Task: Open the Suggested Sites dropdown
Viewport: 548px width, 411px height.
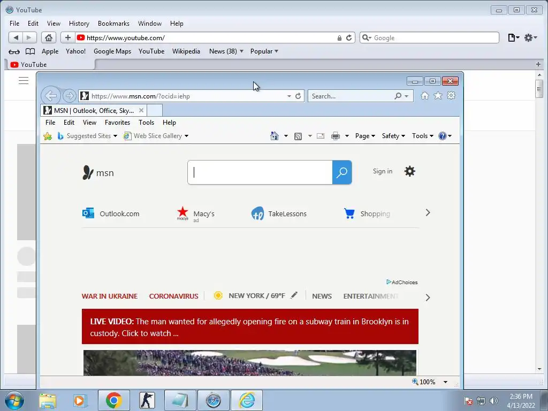Action: (x=115, y=136)
